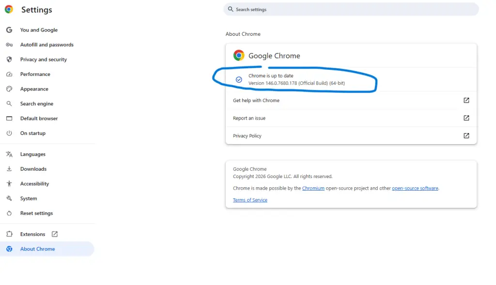Click the speedometer icon for Performance
496x285 pixels.
[x=9, y=74]
